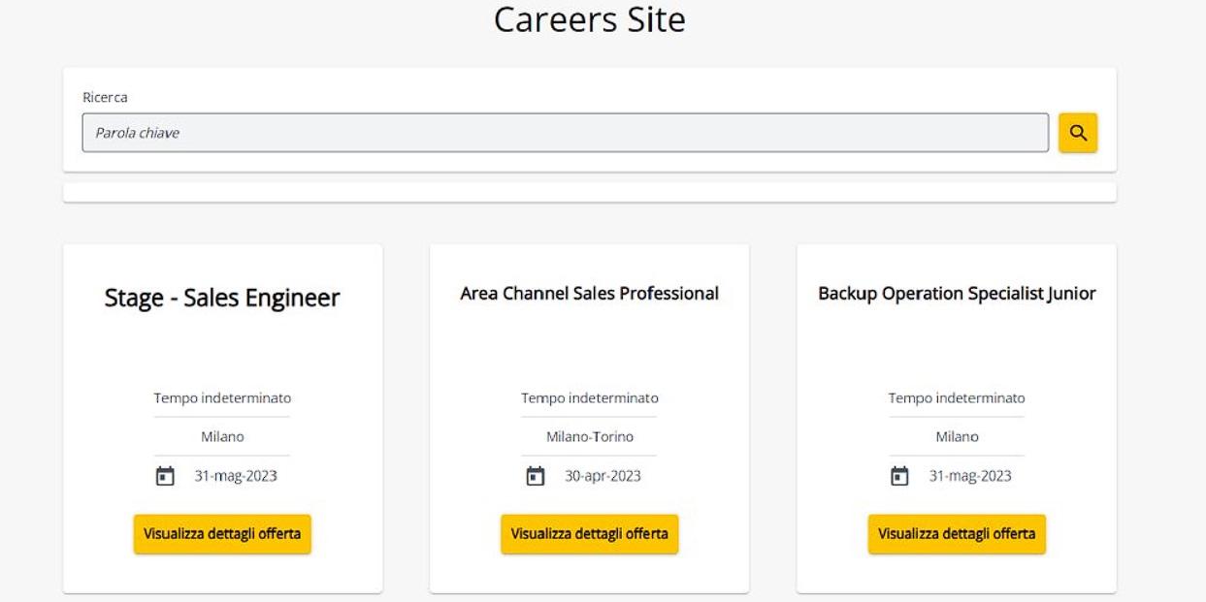Image resolution: width=1206 pixels, height=602 pixels.
Task: Open the Area Channel Sales Professional title
Action: [589, 293]
